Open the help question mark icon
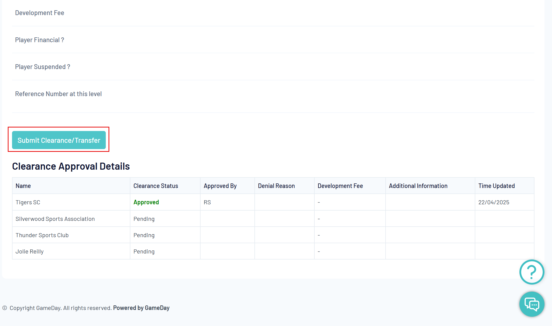This screenshot has width=552, height=326. click(531, 272)
